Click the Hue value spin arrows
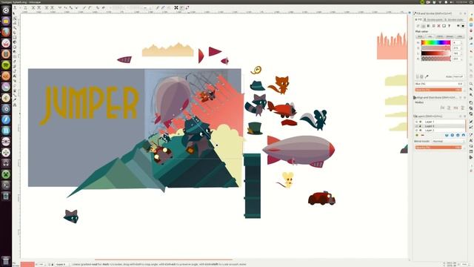This screenshot has height=267, width=474. point(461,43)
